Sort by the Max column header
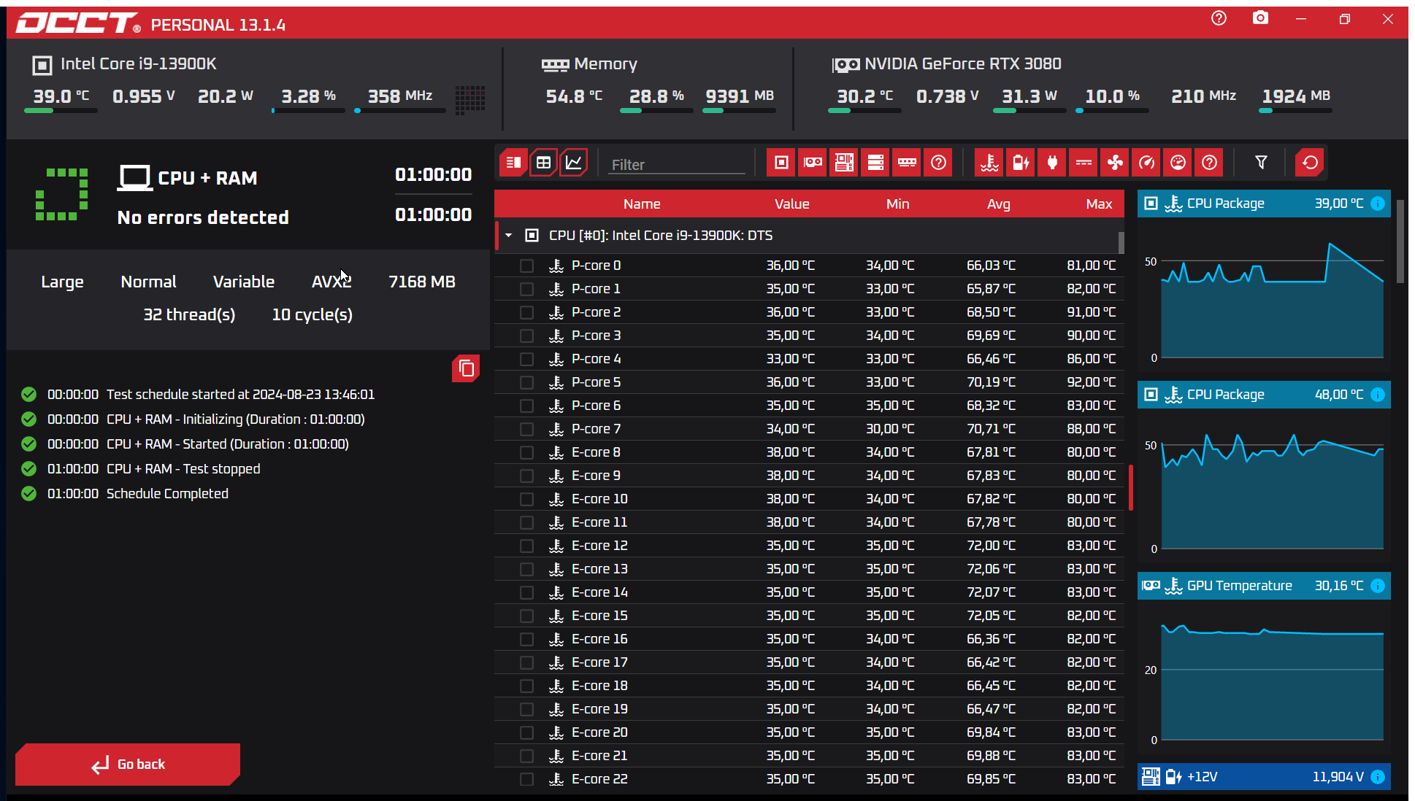The width and height of the screenshot is (1415, 801). coord(1098,204)
